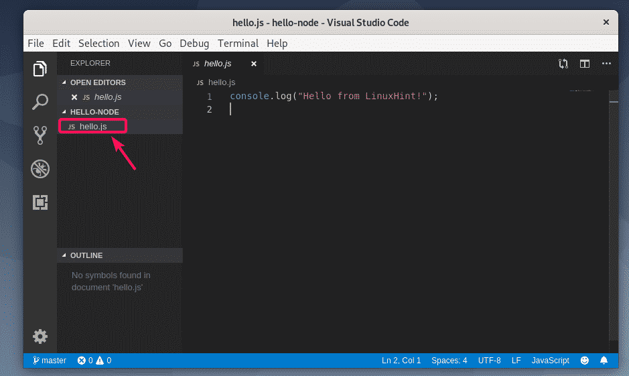Send feedback using the smiley icon
This screenshot has width=629, height=376.
(x=585, y=361)
